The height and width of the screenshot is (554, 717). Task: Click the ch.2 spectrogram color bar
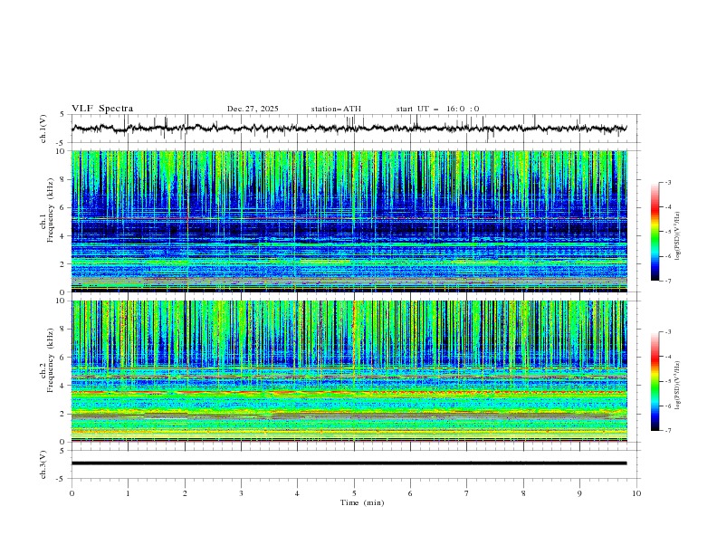(655, 381)
